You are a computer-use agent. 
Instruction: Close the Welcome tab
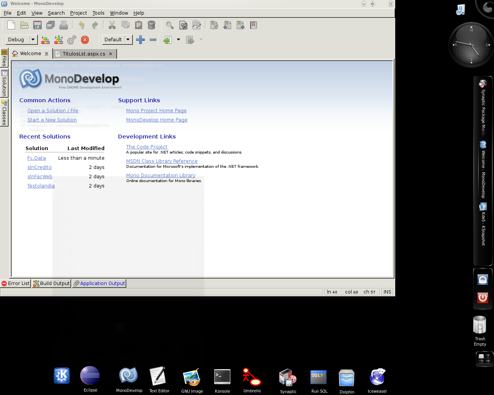click(46, 54)
